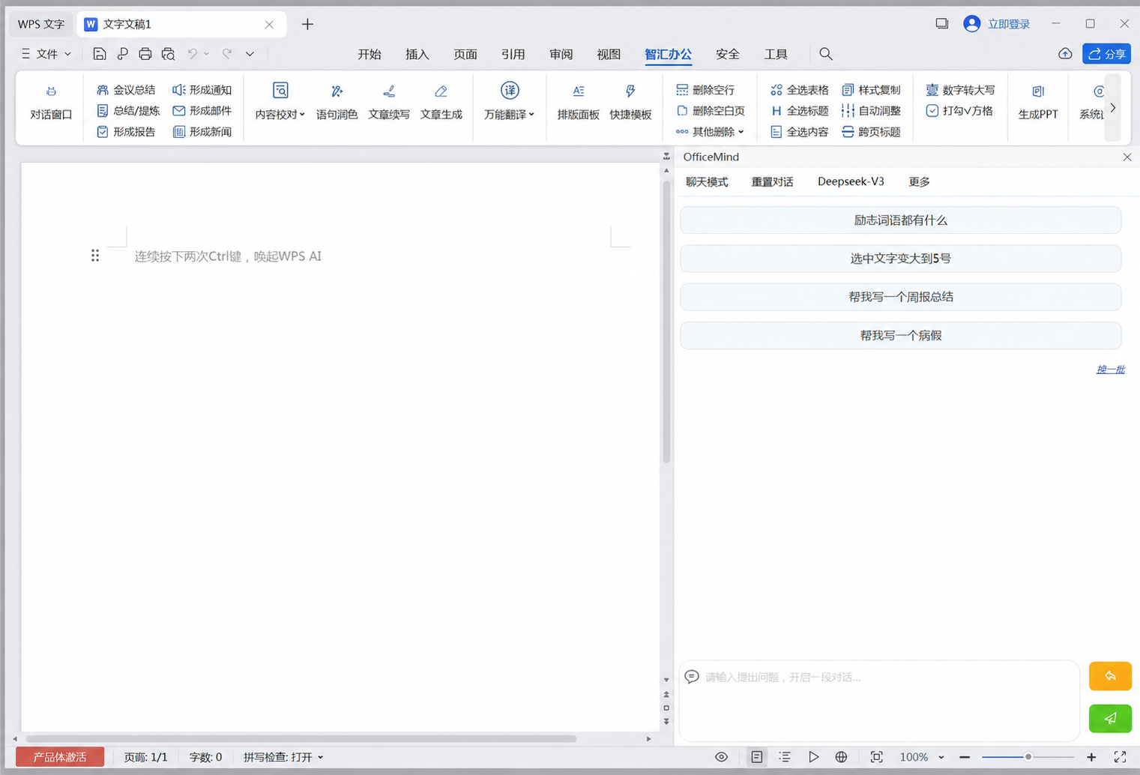Click the zoom in plus button
The width and height of the screenshot is (1140, 775).
[1091, 757]
